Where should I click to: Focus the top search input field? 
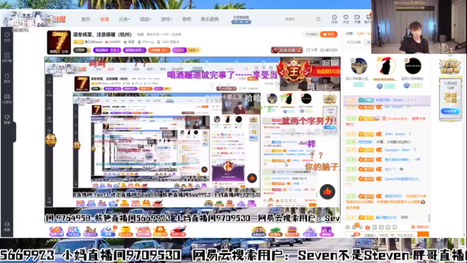pos(299,19)
